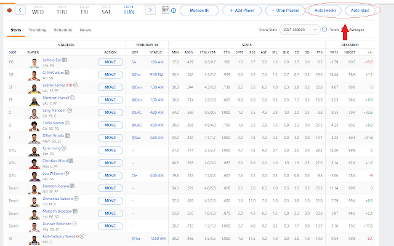This screenshot has height=246, width=394.
Task: Click MOVE for Duncan Robinson
Action: click(110, 226)
